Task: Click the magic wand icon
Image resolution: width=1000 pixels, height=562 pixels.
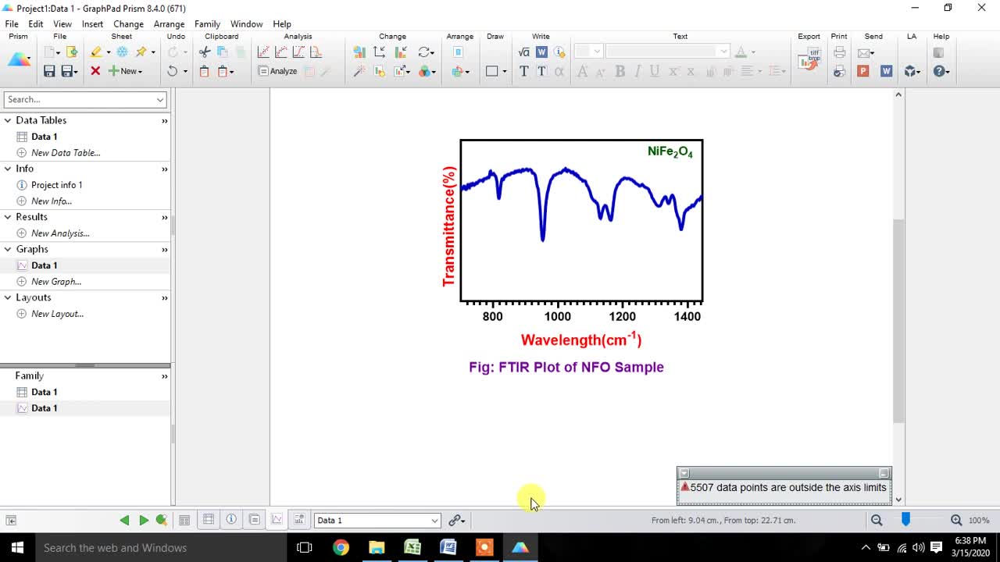Action: pyautogui.click(x=359, y=71)
